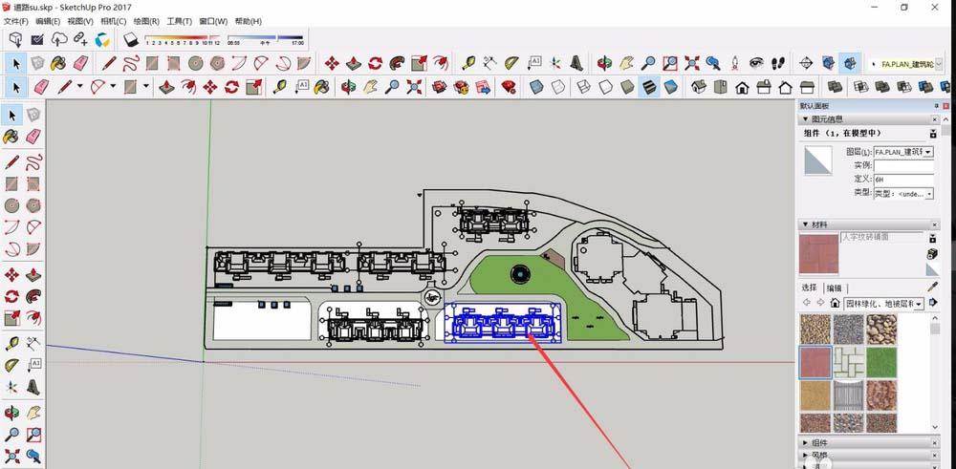Collapse the 图元信息 panel
Viewport: 956px width, 469px height.
[805, 119]
